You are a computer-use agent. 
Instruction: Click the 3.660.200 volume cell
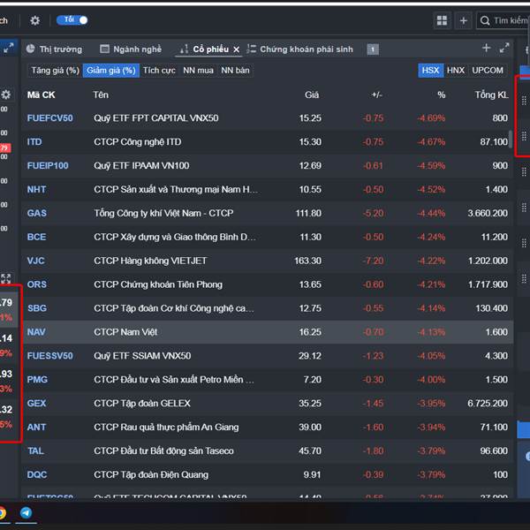488,213
